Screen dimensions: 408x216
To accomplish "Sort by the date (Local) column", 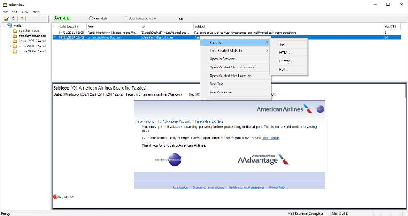I will 72,27.
